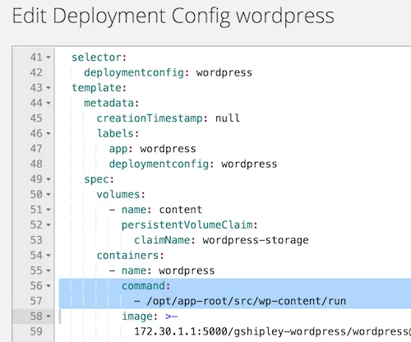Click '/opt/app-root/src/wp-content/run' path text

tap(246, 301)
